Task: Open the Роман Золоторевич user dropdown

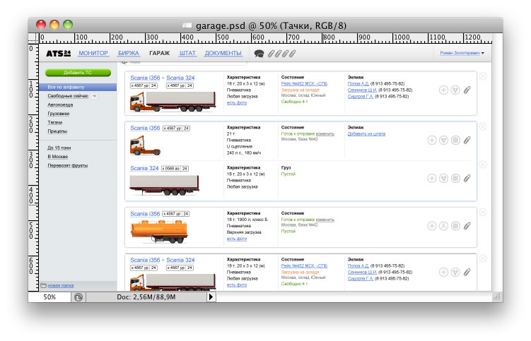Action: [462, 53]
